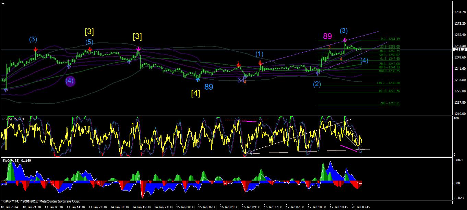
Task: Select the red down arrow under blue (5)
Action: pyautogui.click(x=89, y=50)
